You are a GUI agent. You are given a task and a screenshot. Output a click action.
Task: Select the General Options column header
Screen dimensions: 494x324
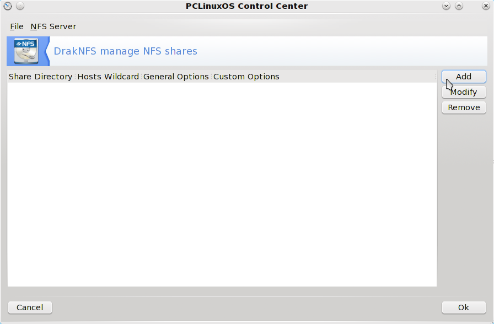[x=176, y=77]
